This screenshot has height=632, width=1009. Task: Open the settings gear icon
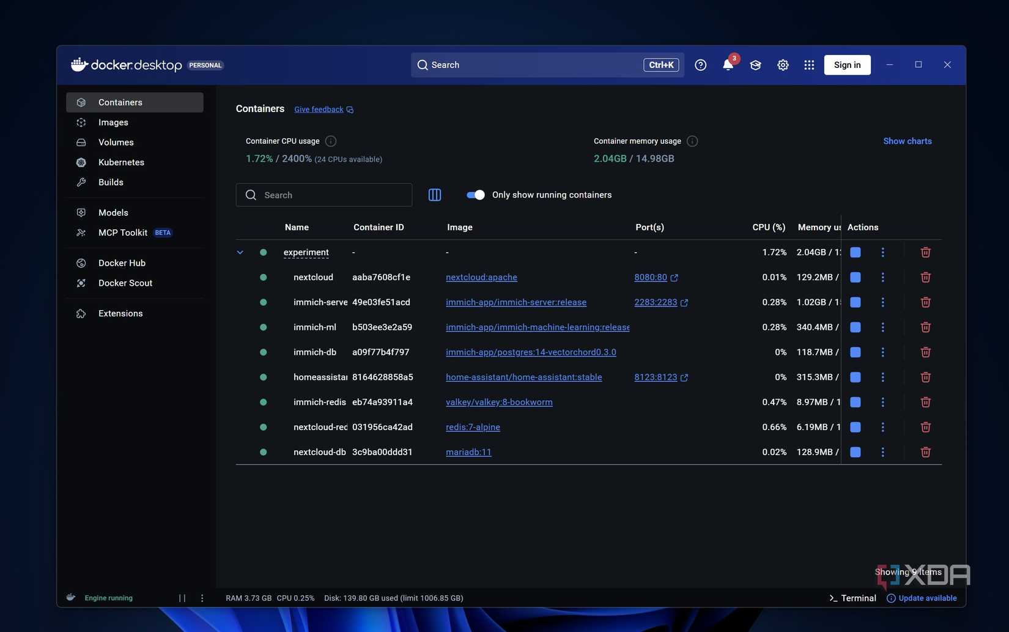coord(783,65)
